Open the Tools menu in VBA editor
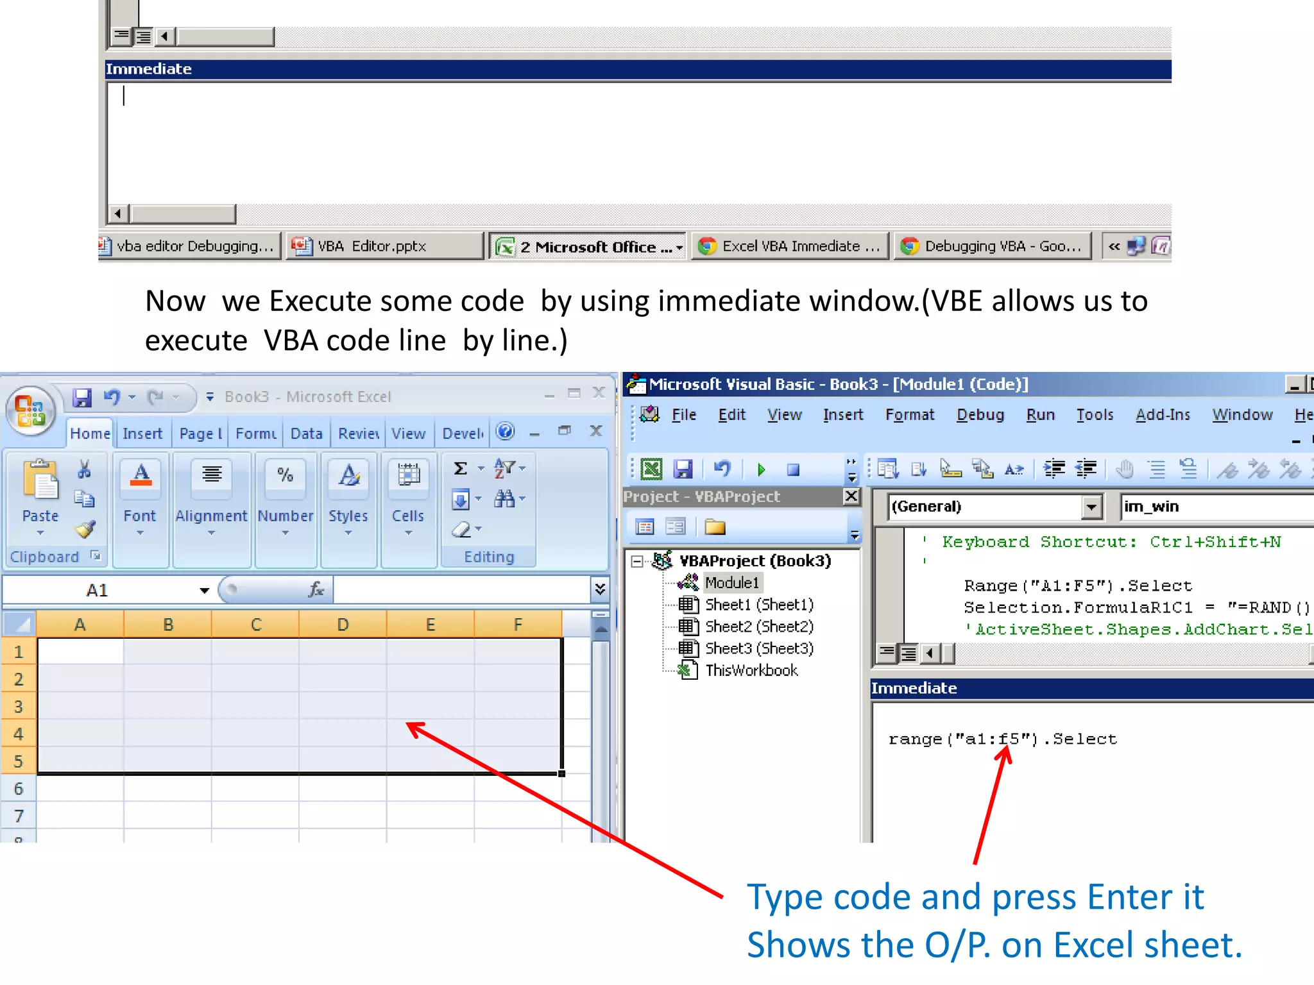Viewport: 1314px width, 985px height. click(x=1095, y=415)
